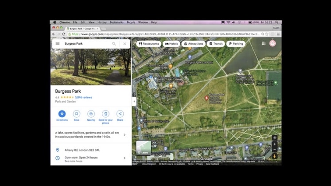Share this place
The height and width of the screenshot is (186, 331).
click(x=120, y=114)
